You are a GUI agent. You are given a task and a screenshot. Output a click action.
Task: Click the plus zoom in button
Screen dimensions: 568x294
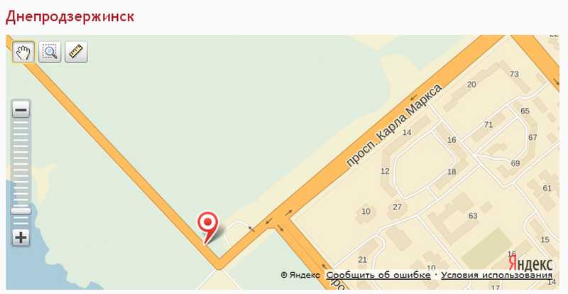[21, 238]
